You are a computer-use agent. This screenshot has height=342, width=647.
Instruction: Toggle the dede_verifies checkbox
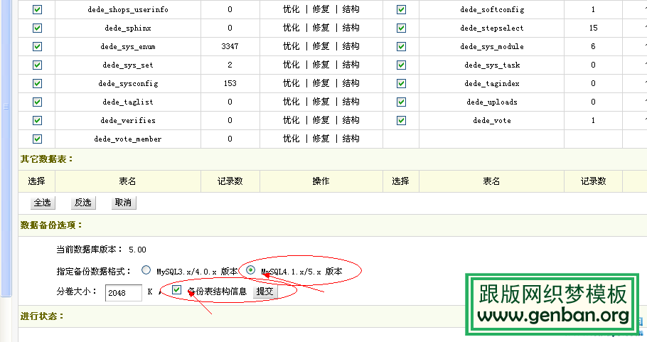tap(37, 120)
